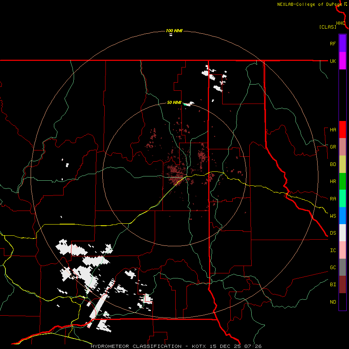349x349 pixels.
Task: Click the BI brown legend swatch
Action: tap(342, 285)
